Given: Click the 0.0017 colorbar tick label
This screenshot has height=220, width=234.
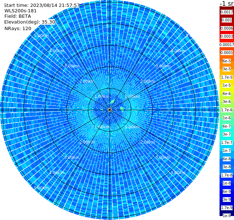Looking at the screenshot, I should point(227,12).
